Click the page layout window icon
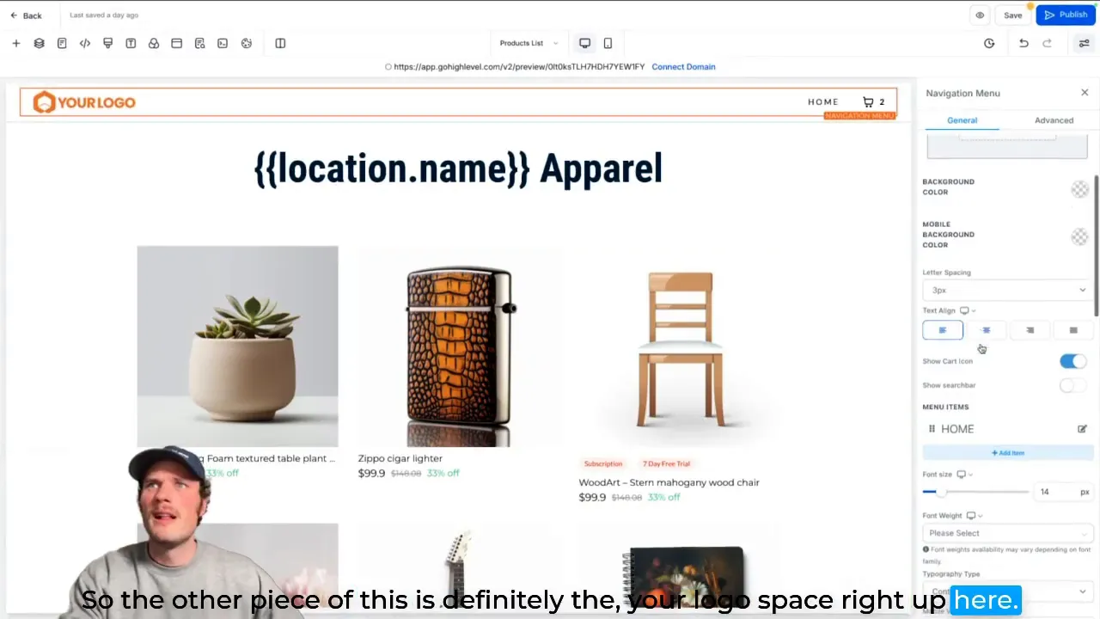The width and height of the screenshot is (1100, 619). coord(177,43)
